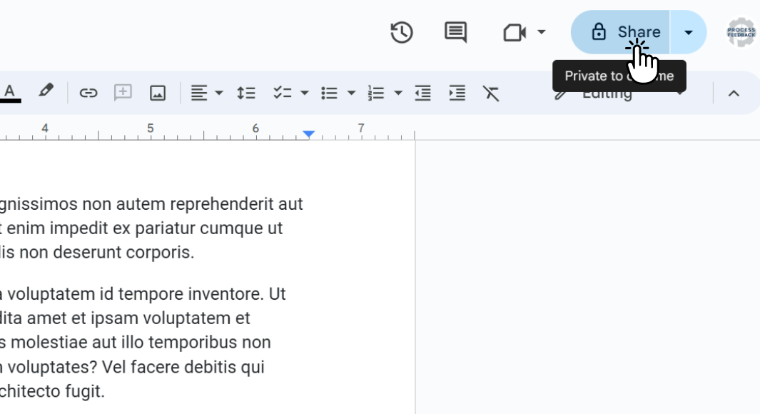Image resolution: width=760 pixels, height=414 pixels.
Task: Increase the paragraph indent
Action: pyautogui.click(x=457, y=93)
